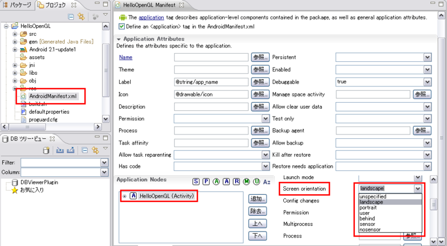The height and width of the screenshot is (246, 447).
Task: Click 参照 button next to Icon field
Action: click(x=260, y=94)
